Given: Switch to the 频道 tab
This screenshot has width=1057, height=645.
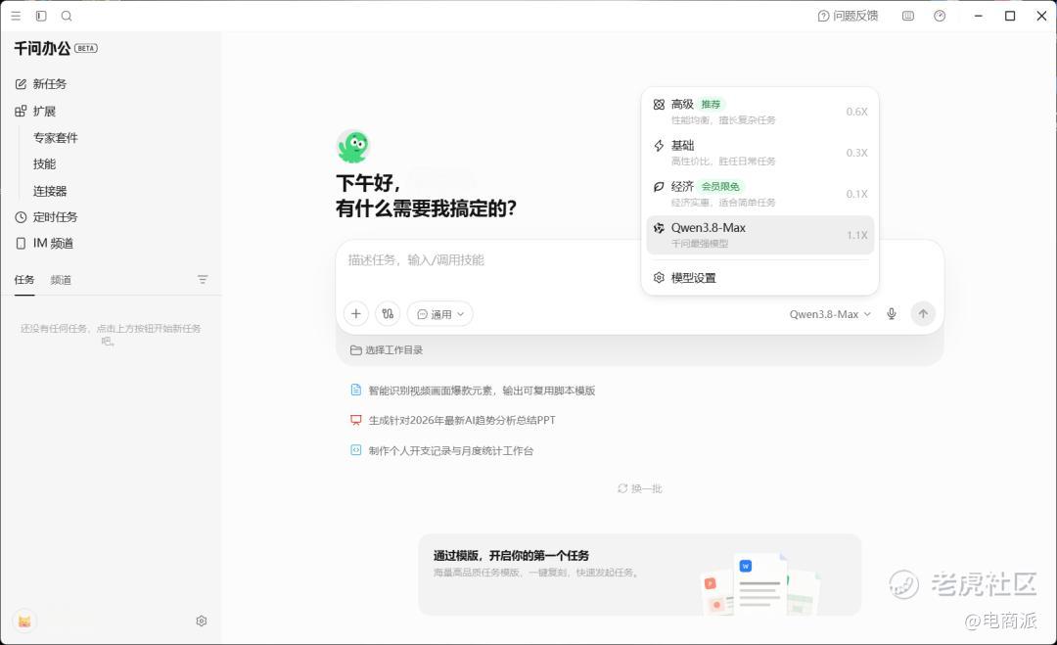Looking at the screenshot, I should pyautogui.click(x=61, y=279).
